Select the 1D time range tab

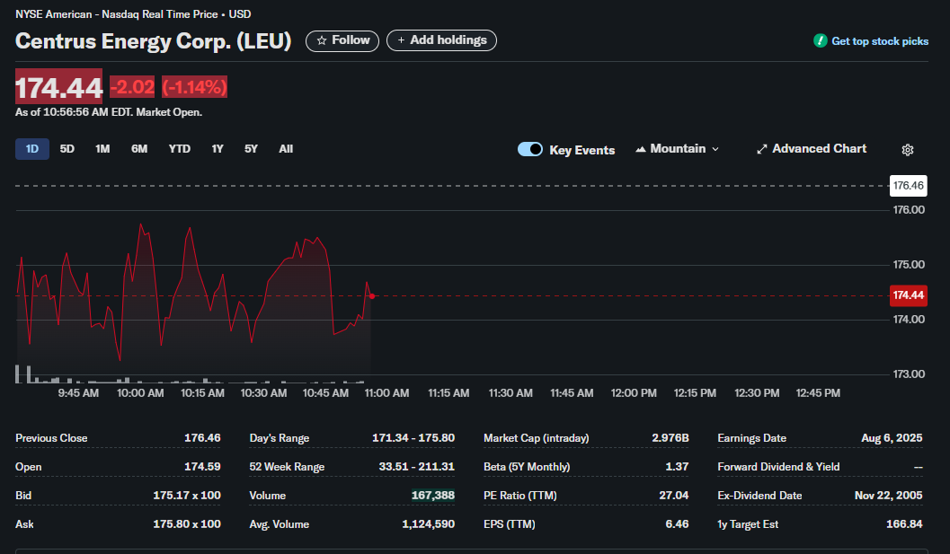point(32,149)
